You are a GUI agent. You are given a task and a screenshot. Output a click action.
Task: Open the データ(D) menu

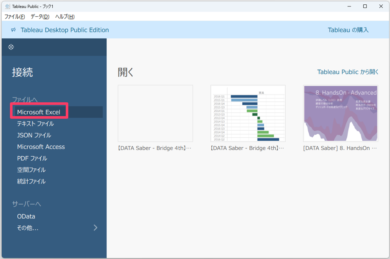click(x=40, y=17)
